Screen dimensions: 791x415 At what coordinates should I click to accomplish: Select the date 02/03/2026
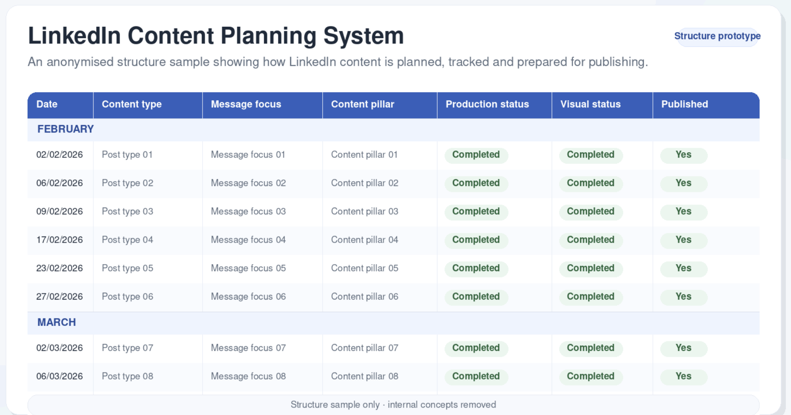60,348
